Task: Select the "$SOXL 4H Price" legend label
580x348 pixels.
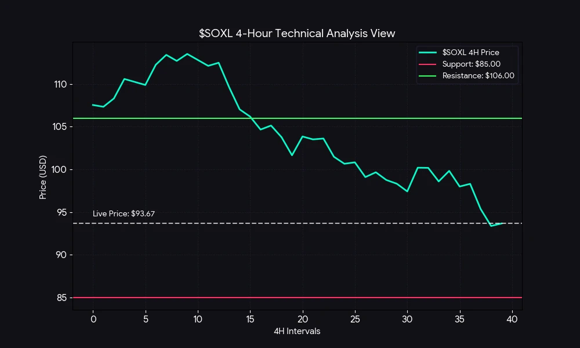Action: click(470, 53)
